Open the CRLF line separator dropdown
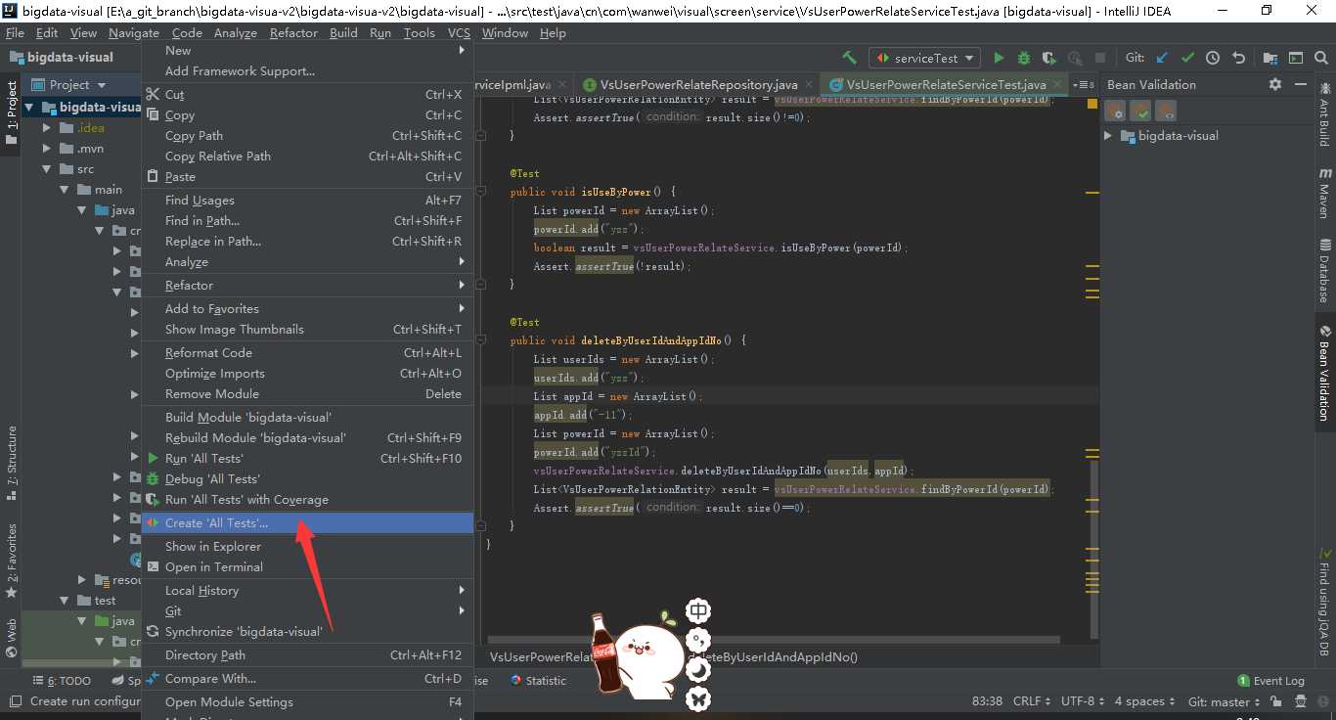This screenshot has width=1336, height=720. tap(1033, 701)
